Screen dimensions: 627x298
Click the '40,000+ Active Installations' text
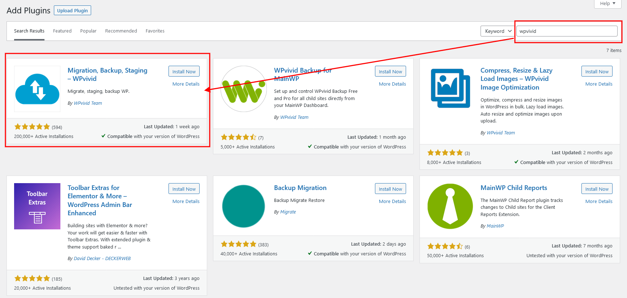[x=249, y=254]
